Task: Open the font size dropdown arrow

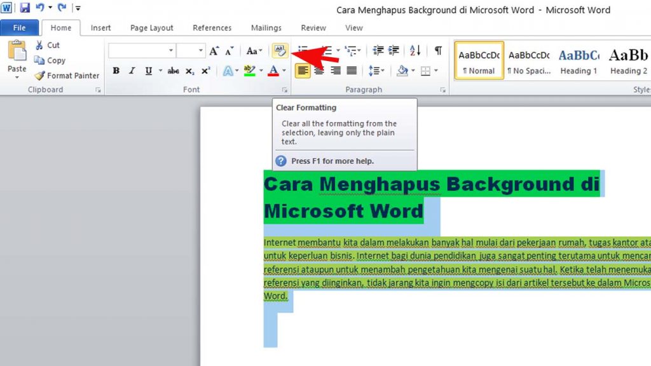Action: coord(200,51)
